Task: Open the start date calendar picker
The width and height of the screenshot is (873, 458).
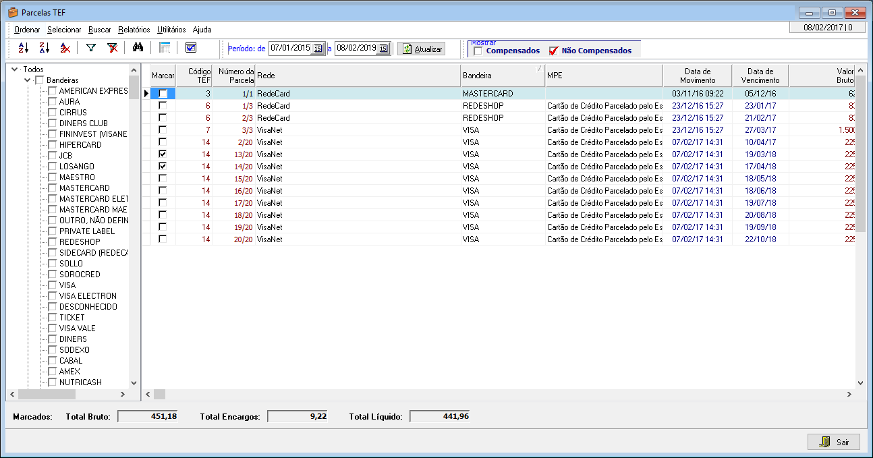Action: click(318, 49)
